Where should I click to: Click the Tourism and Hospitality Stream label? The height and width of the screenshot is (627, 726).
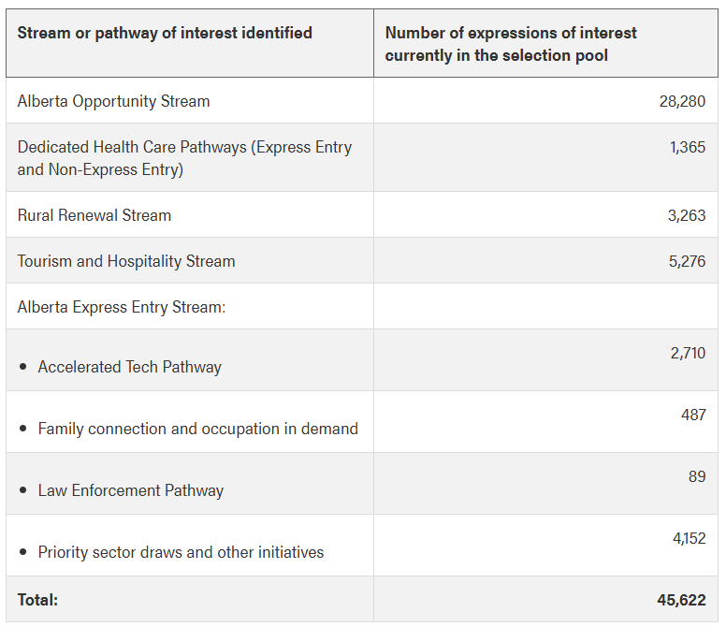click(x=126, y=261)
